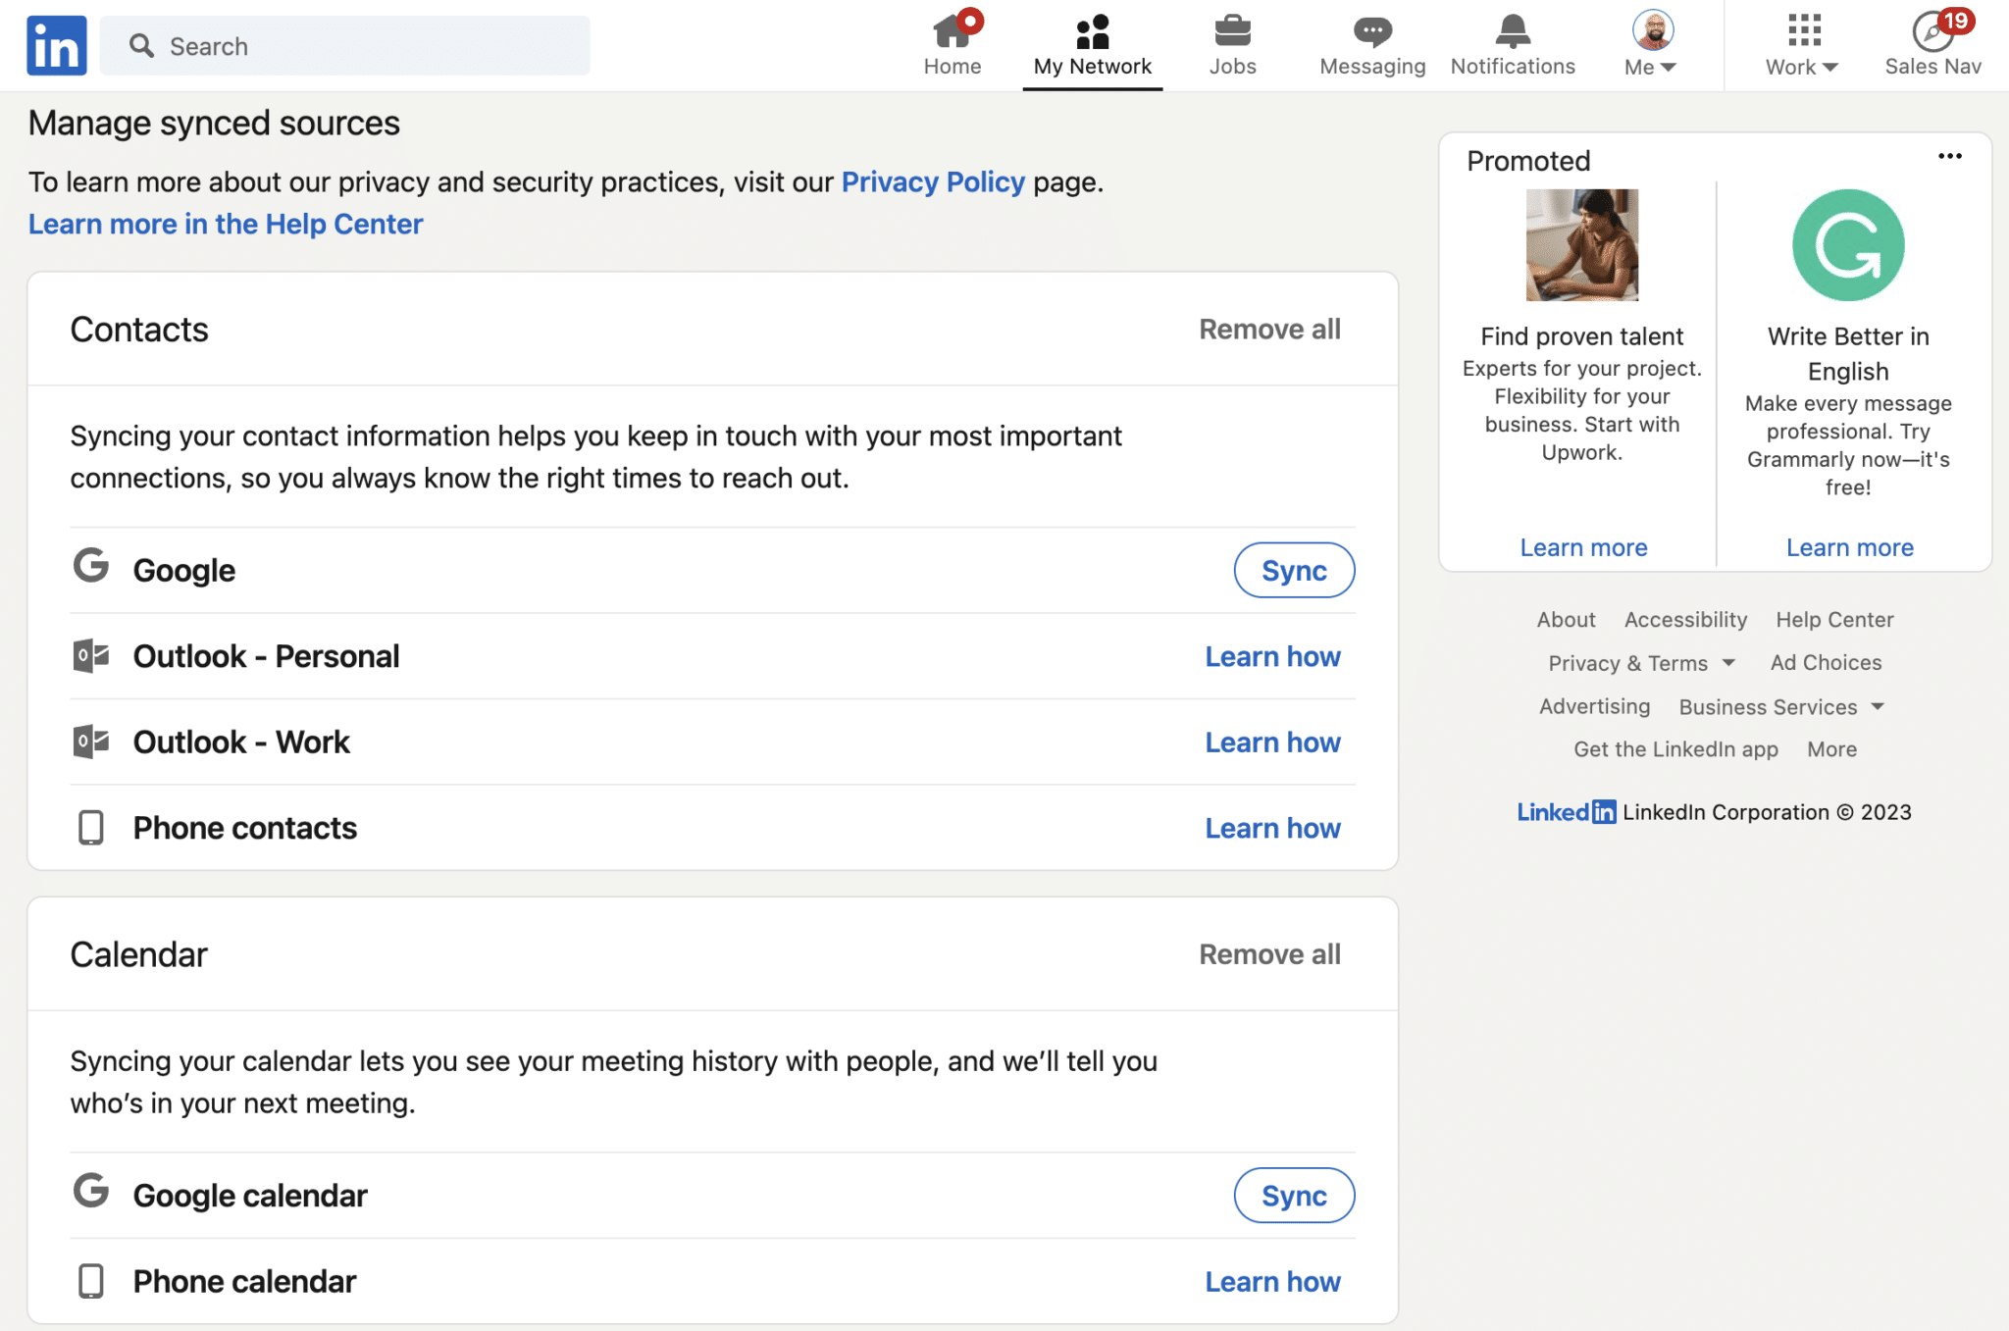Click Get the LinkedIn app link
This screenshot has width=2009, height=1331.
point(1675,749)
